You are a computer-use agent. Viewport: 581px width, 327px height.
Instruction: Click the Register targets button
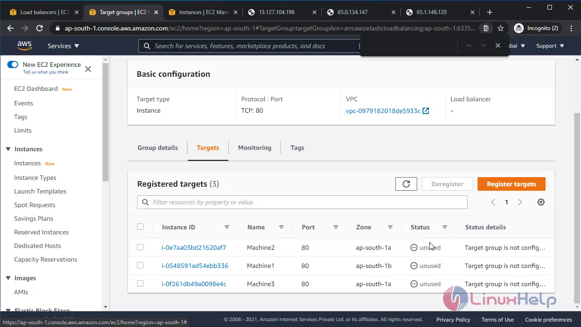512,184
